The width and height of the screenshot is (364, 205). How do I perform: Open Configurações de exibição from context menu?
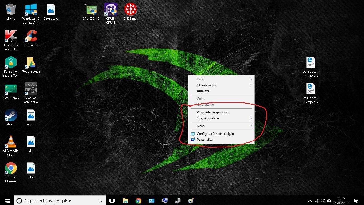click(221, 134)
